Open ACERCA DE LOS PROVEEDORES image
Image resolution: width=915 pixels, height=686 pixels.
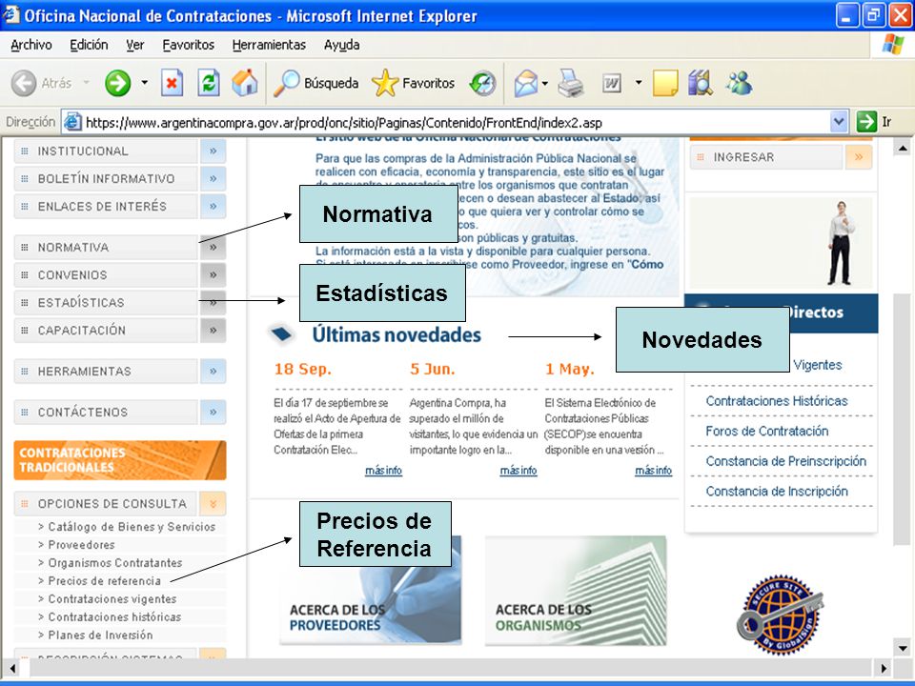[x=371, y=590]
